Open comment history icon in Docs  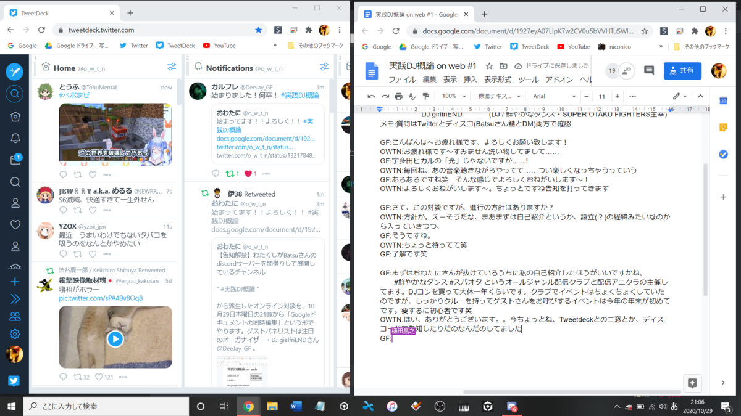click(x=649, y=71)
